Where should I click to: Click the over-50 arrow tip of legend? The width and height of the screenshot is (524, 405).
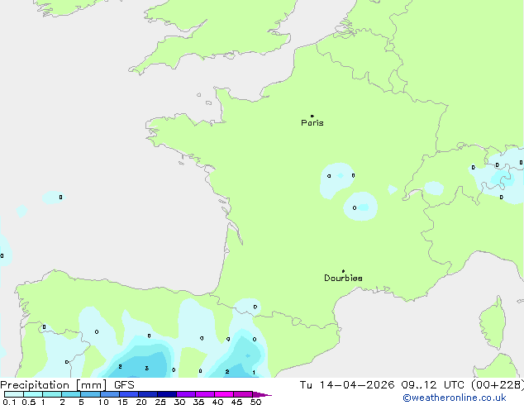(262, 394)
